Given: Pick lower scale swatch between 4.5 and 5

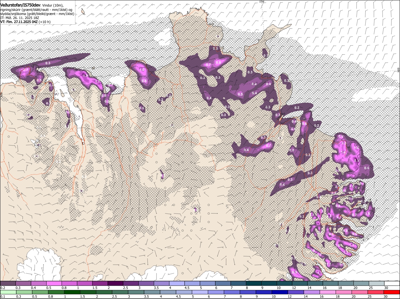Looking at the screenshot, I should 184,292.
